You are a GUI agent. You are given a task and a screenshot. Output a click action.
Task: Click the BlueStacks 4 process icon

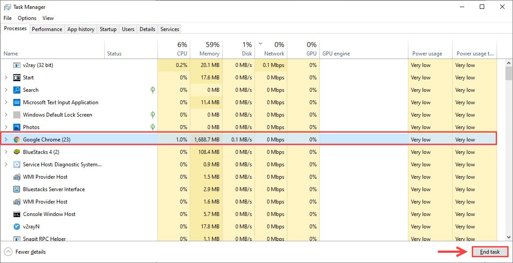click(x=17, y=152)
